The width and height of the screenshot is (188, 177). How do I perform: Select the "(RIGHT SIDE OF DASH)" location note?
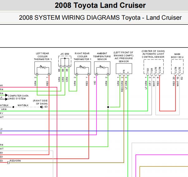click(x=40, y=102)
